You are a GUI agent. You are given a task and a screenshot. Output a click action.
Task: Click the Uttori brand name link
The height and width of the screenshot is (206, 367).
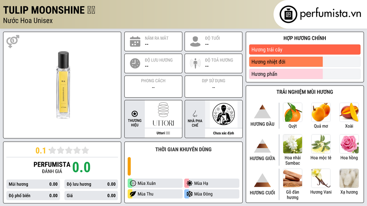point(163,133)
